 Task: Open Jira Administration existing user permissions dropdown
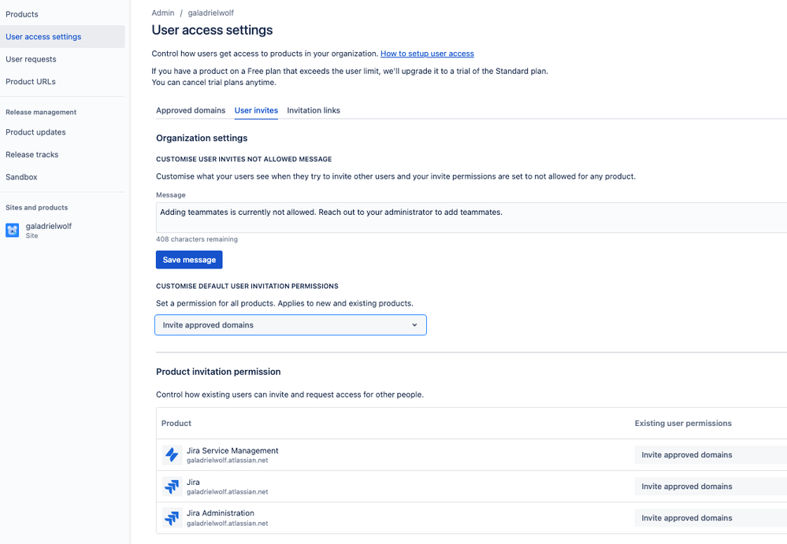711,518
